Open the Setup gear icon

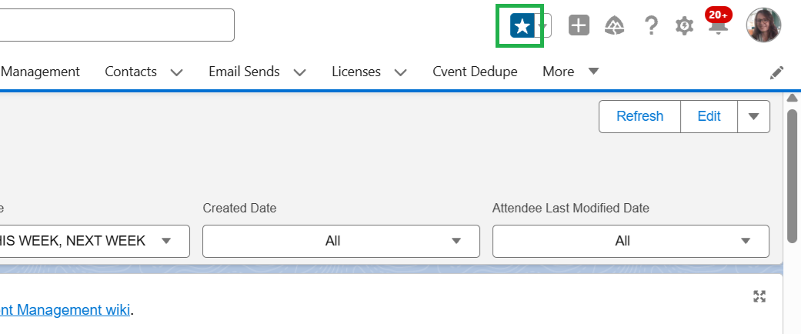click(x=684, y=26)
